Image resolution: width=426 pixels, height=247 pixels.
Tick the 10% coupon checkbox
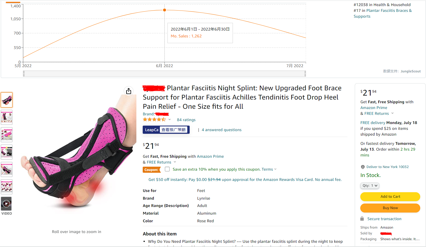click(x=167, y=169)
